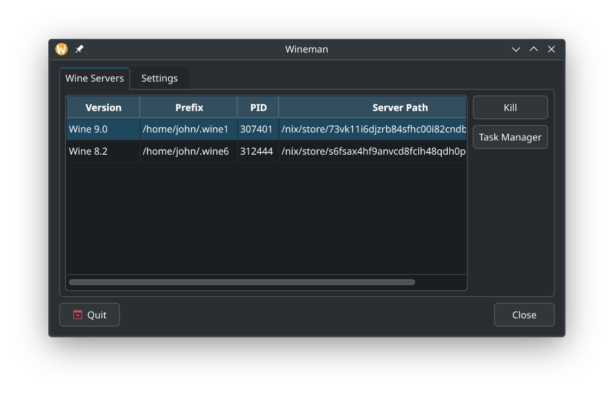
Task: Kill the selected wine server
Action: pos(510,108)
